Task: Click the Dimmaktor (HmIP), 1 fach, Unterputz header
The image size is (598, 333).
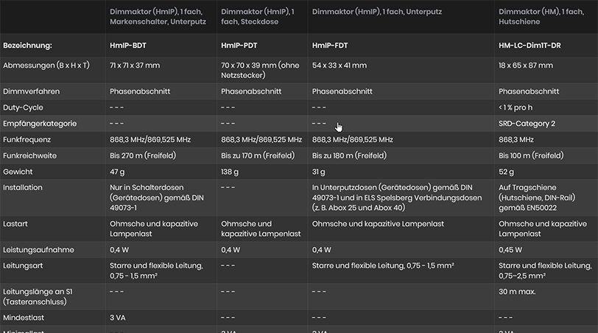Action: pos(377,12)
